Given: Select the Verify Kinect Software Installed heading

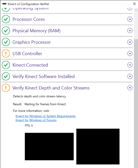Looking at the screenshot, I should pyautogui.click(x=44, y=77).
